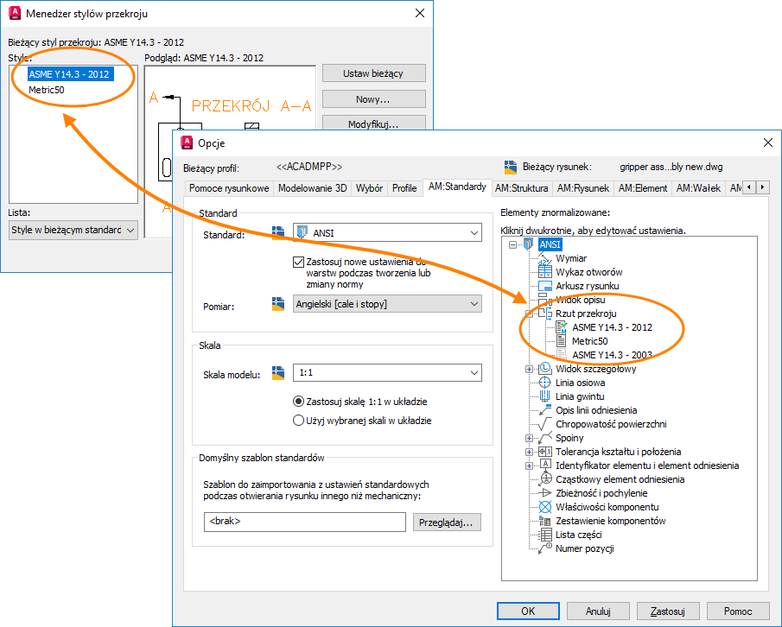Click the Linia gwintu thread icon
Screen dimensions: 782x627
(x=545, y=396)
